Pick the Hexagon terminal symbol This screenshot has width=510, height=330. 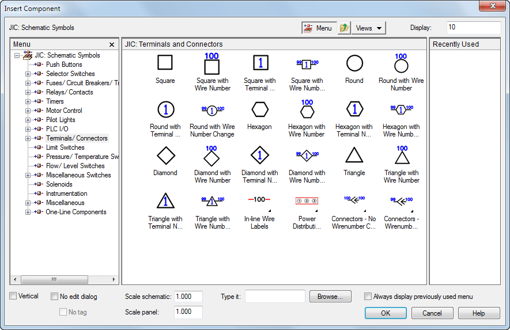click(x=260, y=109)
